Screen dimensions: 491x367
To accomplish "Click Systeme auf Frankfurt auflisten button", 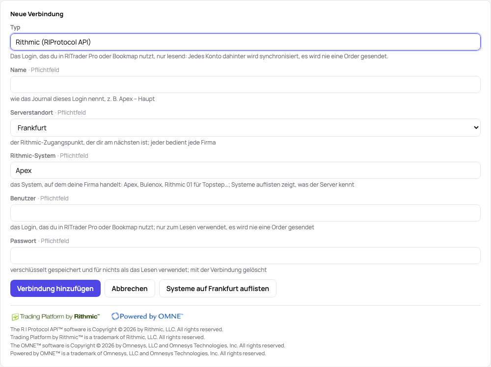I will (x=218, y=288).
